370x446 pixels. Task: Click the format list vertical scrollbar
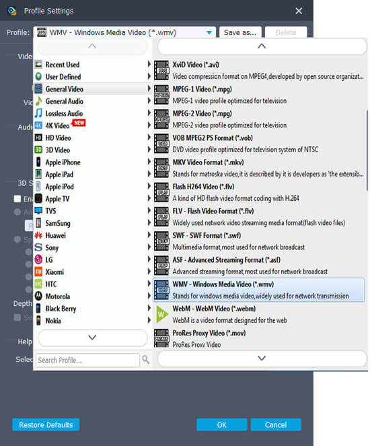pyautogui.click(x=367, y=151)
